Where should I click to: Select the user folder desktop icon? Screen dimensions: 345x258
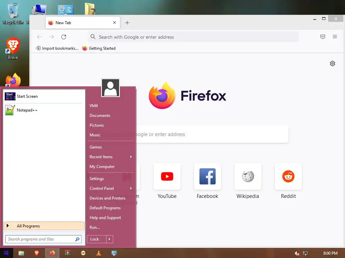click(x=90, y=9)
